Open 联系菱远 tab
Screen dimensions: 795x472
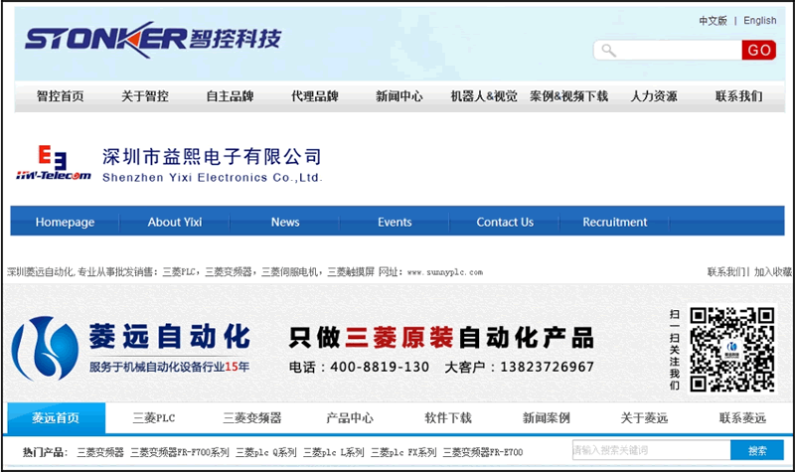[742, 418]
